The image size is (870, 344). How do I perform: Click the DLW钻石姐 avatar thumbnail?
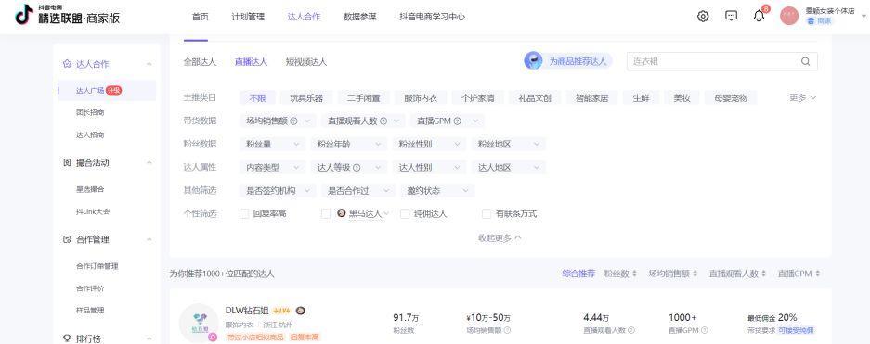click(x=199, y=323)
